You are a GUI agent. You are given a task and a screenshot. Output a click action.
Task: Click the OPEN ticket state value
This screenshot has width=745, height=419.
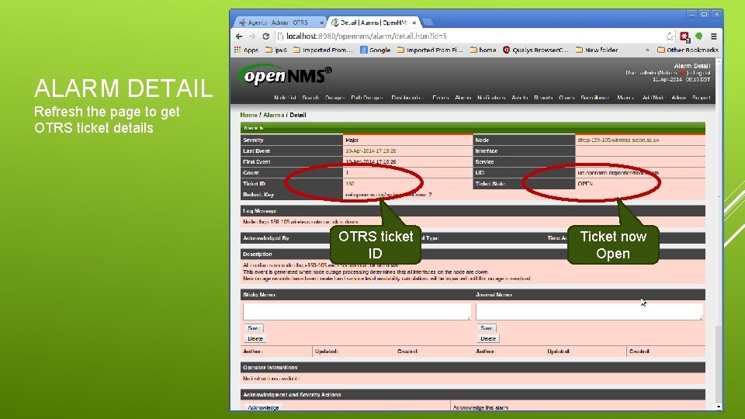click(x=585, y=183)
